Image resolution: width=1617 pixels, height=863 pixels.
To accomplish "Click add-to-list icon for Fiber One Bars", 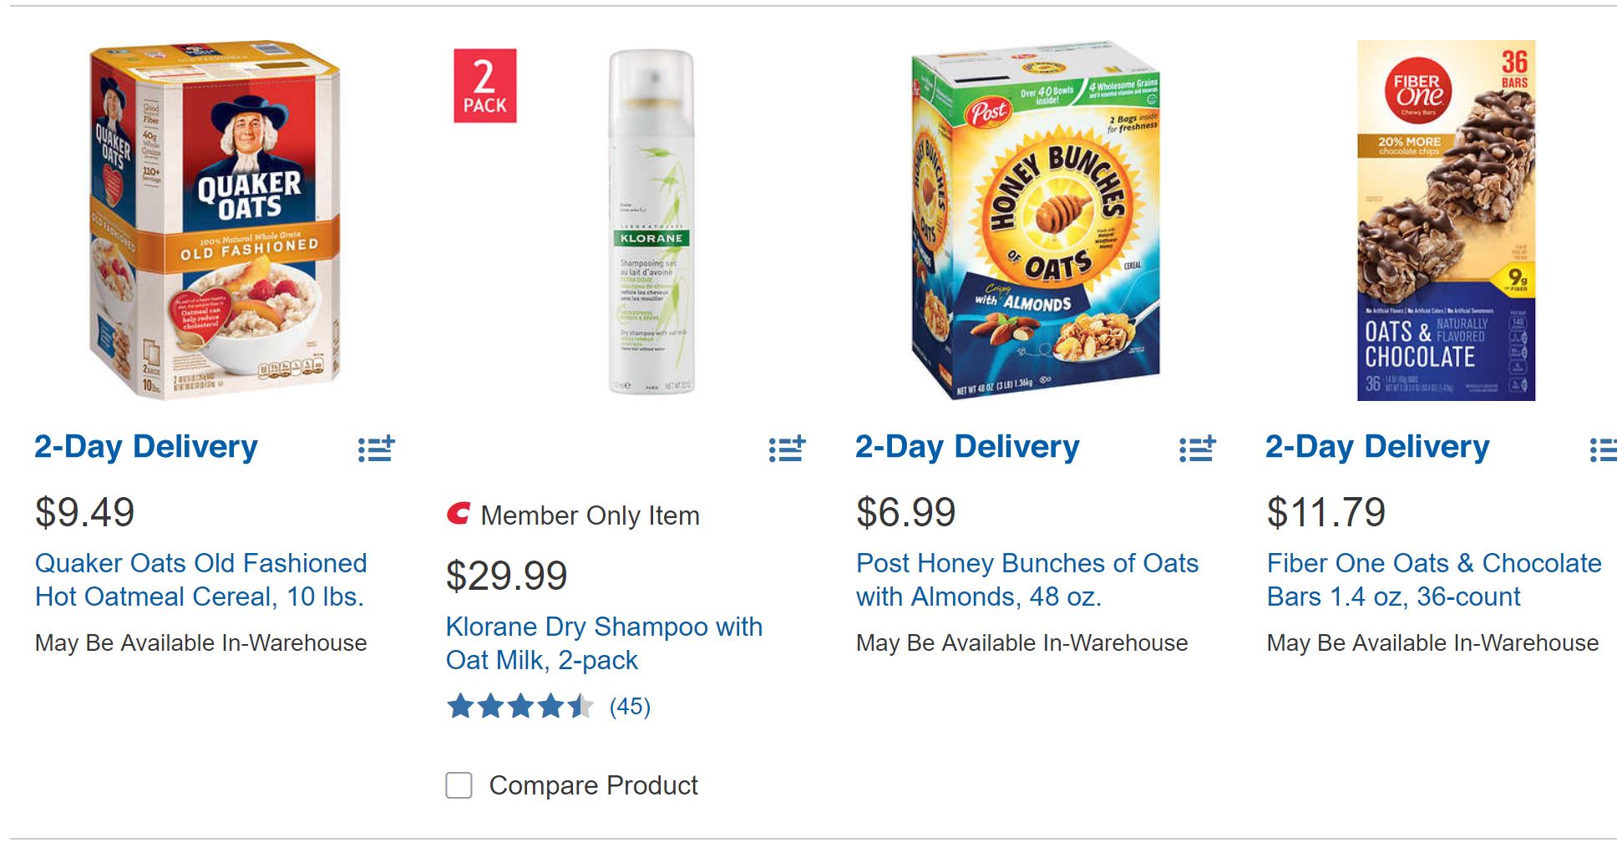I will (x=1603, y=449).
